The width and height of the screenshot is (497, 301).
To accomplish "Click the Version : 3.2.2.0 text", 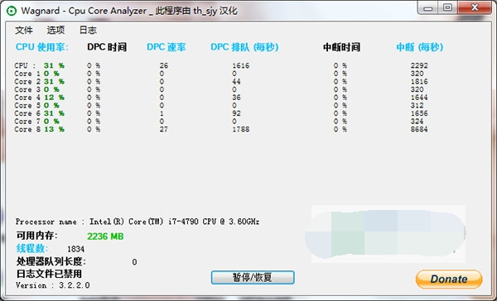I will coord(53,285).
